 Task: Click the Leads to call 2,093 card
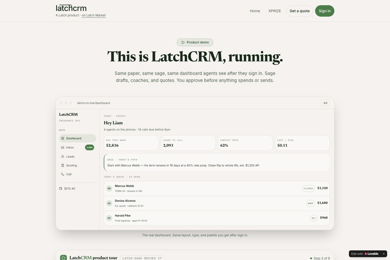188,143
